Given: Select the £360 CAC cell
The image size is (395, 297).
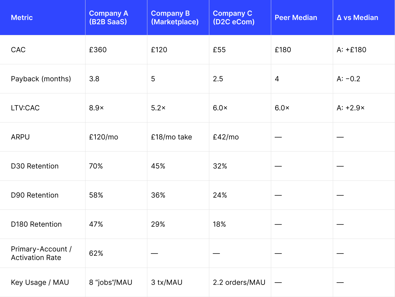Looking at the screenshot, I should coord(98,50).
